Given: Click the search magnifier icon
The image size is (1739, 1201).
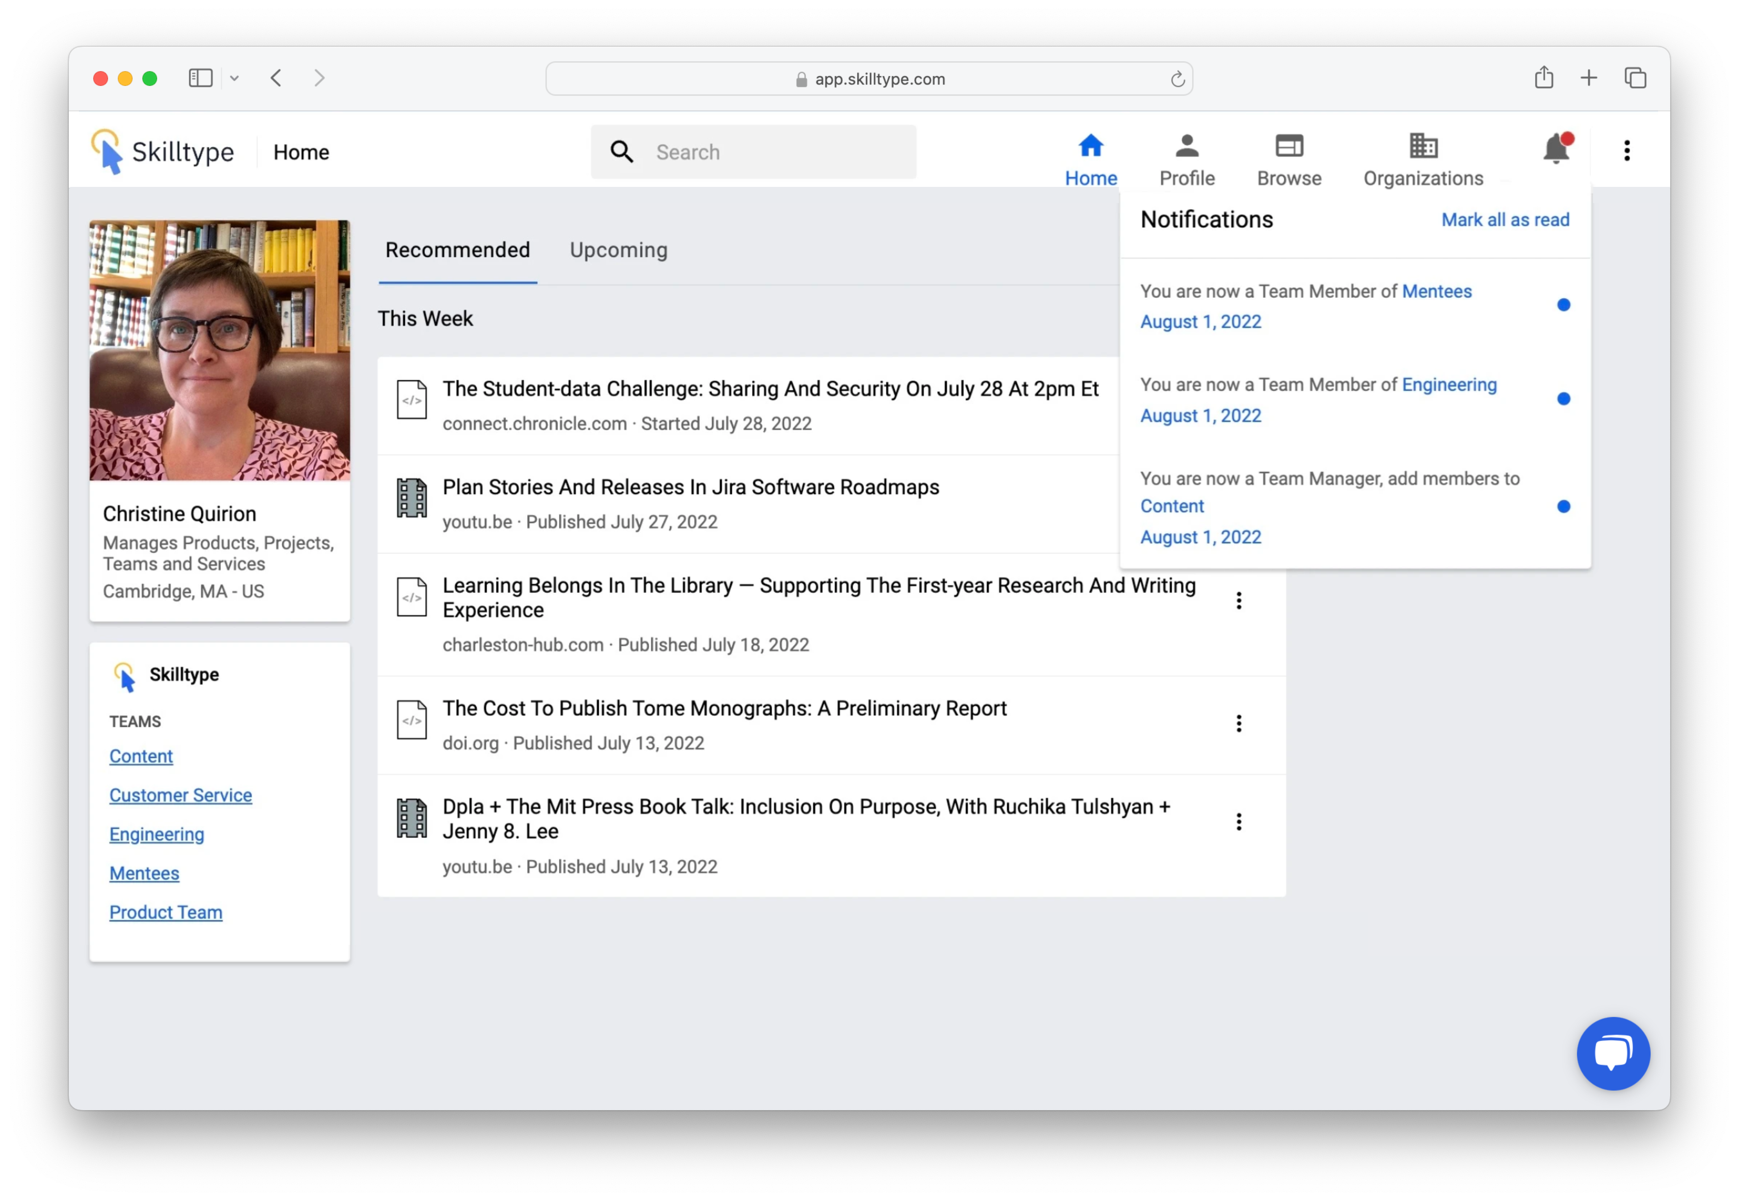Looking at the screenshot, I should click(622, 152).
